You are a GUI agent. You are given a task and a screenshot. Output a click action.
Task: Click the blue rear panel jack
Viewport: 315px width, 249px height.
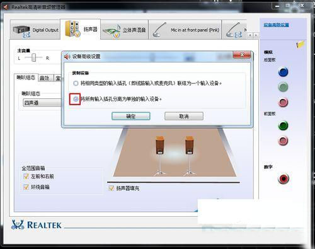[283, 72]
